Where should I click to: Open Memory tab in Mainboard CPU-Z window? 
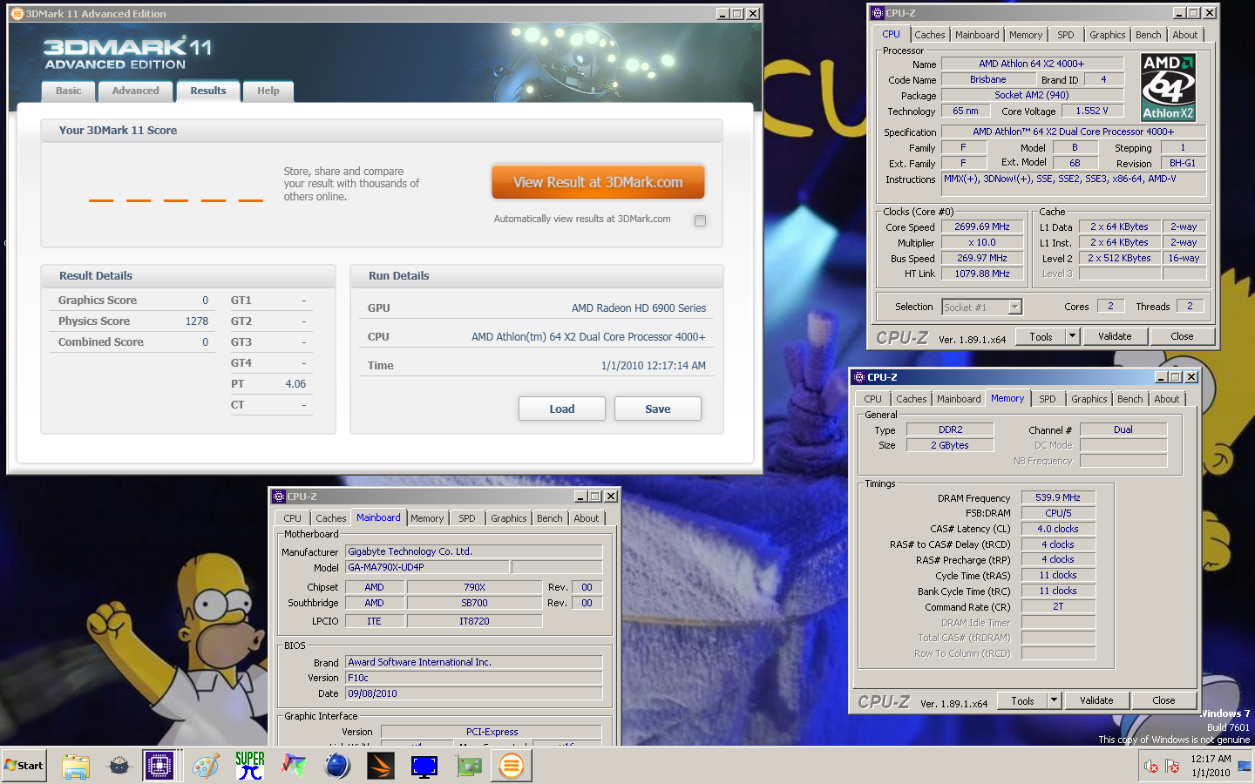427,518
